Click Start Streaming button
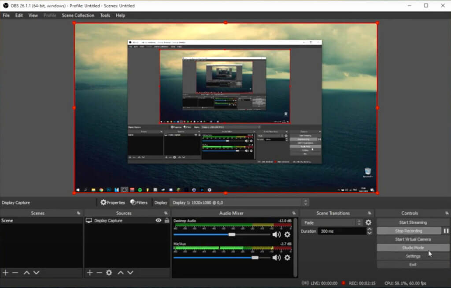 click(x=413, y=222)
